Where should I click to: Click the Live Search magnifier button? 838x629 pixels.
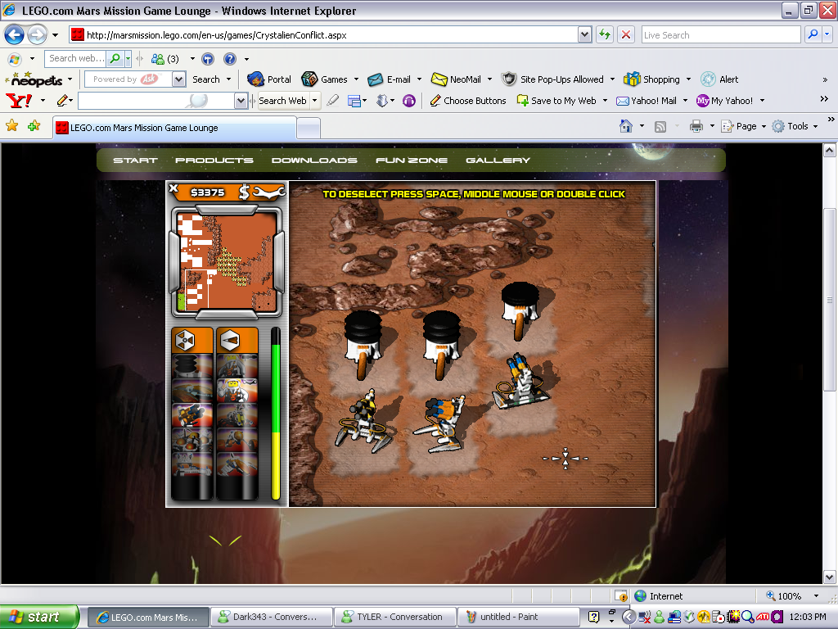813,34
